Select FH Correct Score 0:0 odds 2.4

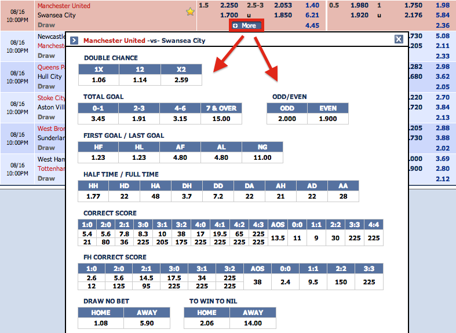pos(285,282)
